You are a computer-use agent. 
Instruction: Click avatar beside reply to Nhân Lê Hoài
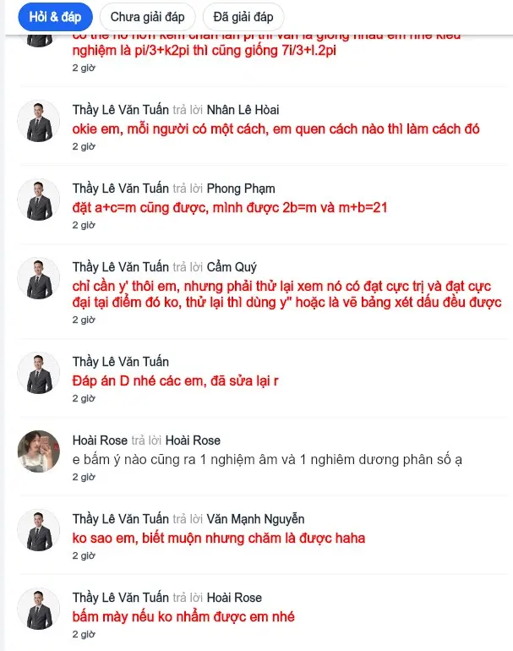(x=39, y=121)
